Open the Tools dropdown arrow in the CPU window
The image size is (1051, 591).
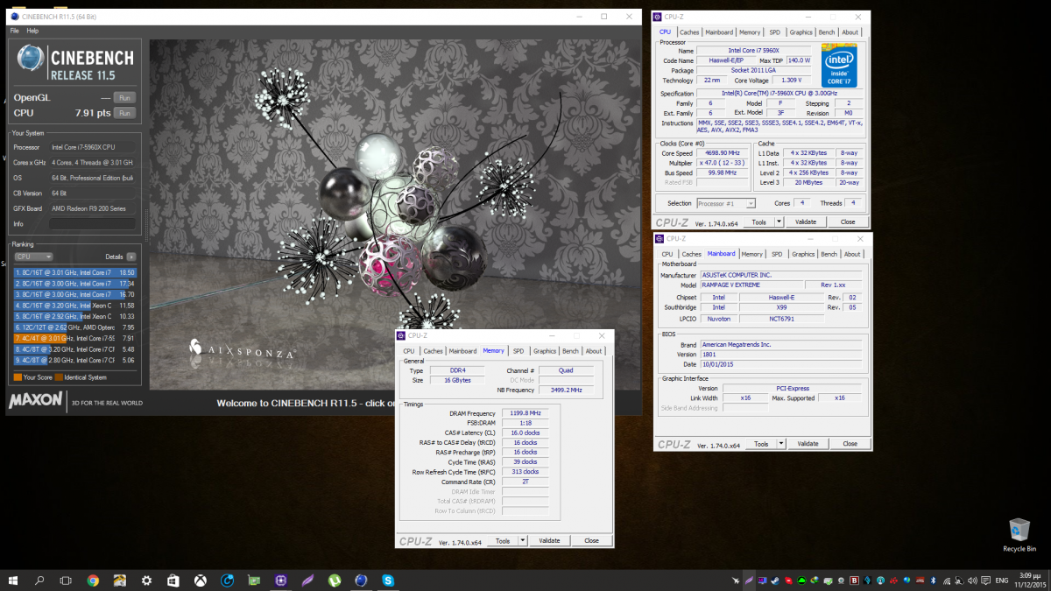pos(779,222)
